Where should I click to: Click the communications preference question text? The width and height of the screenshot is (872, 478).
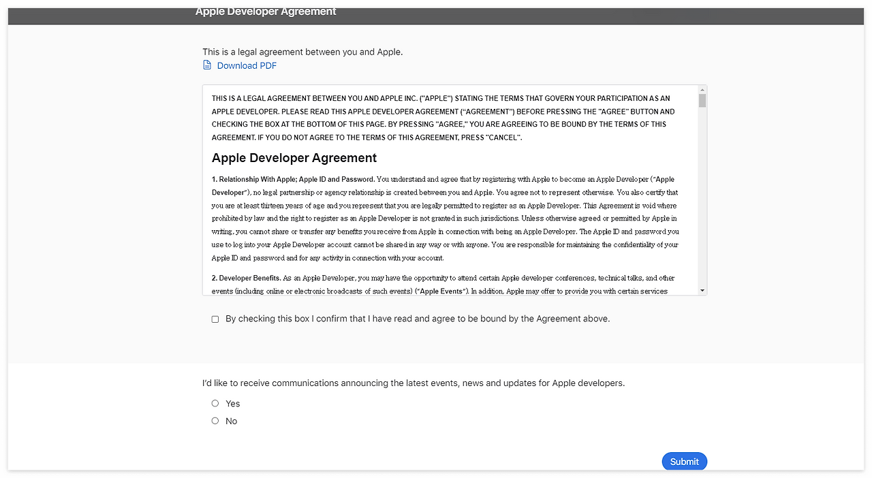point(414,383)
